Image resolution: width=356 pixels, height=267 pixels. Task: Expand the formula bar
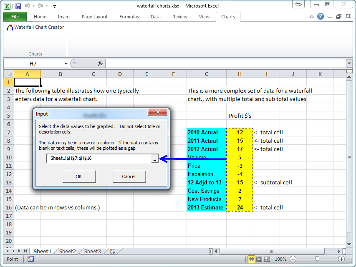349,63
